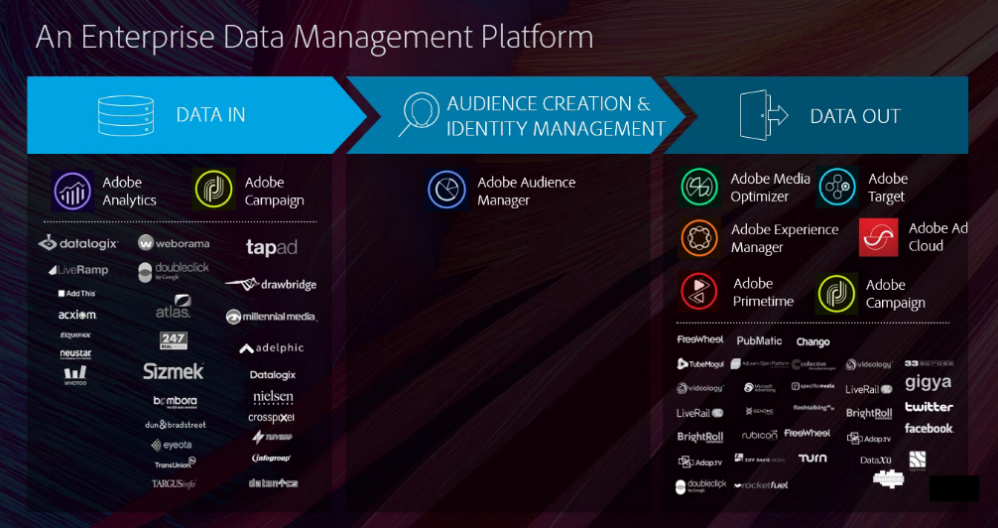Select the Adobe Experience Manager icon
This screenshot has height=528, width=998.
pos(698,237)
